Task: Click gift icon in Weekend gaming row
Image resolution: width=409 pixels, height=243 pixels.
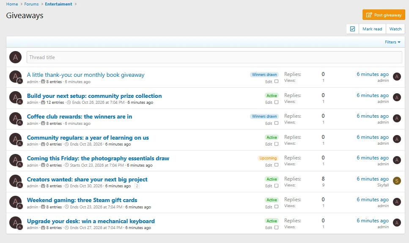Action: (43, 207)
